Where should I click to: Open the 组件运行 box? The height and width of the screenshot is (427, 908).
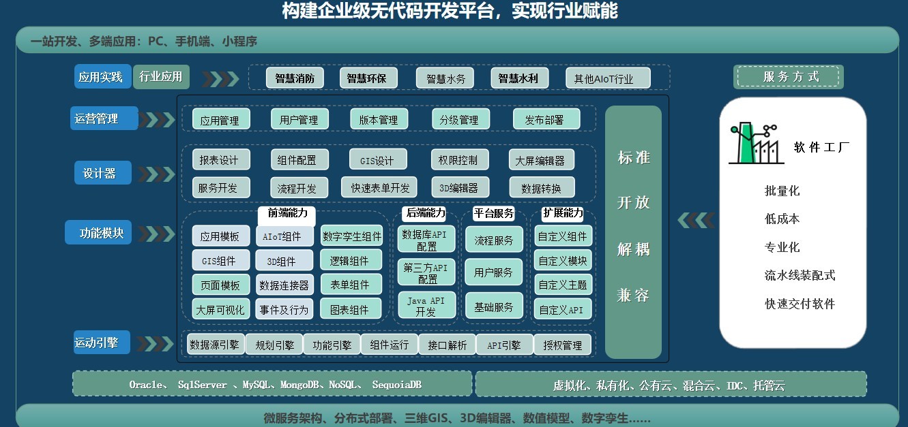pyautogui.click(x=390, y=345)
